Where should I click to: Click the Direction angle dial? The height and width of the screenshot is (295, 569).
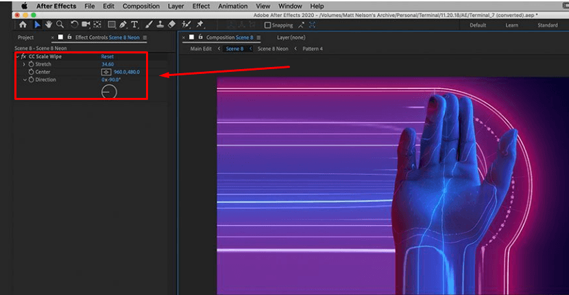109,92
